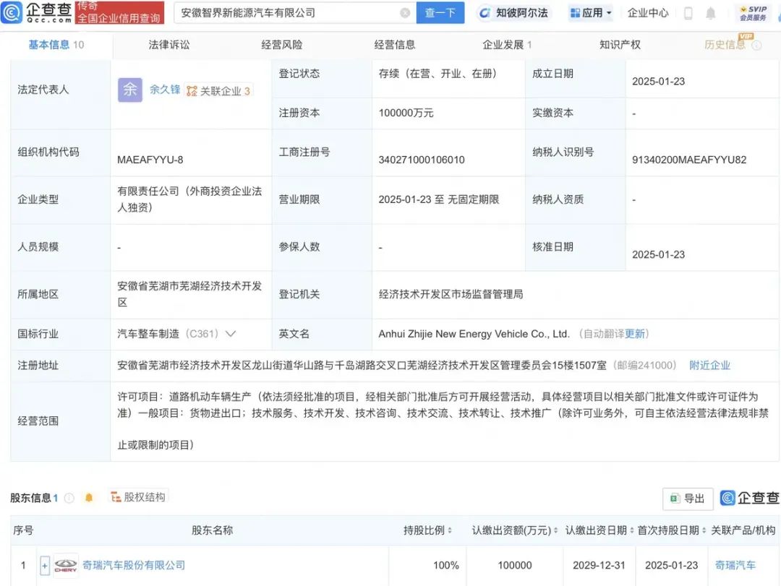Open the 应用 dropdown menu
781x586 pixels.
click(591, 13)
